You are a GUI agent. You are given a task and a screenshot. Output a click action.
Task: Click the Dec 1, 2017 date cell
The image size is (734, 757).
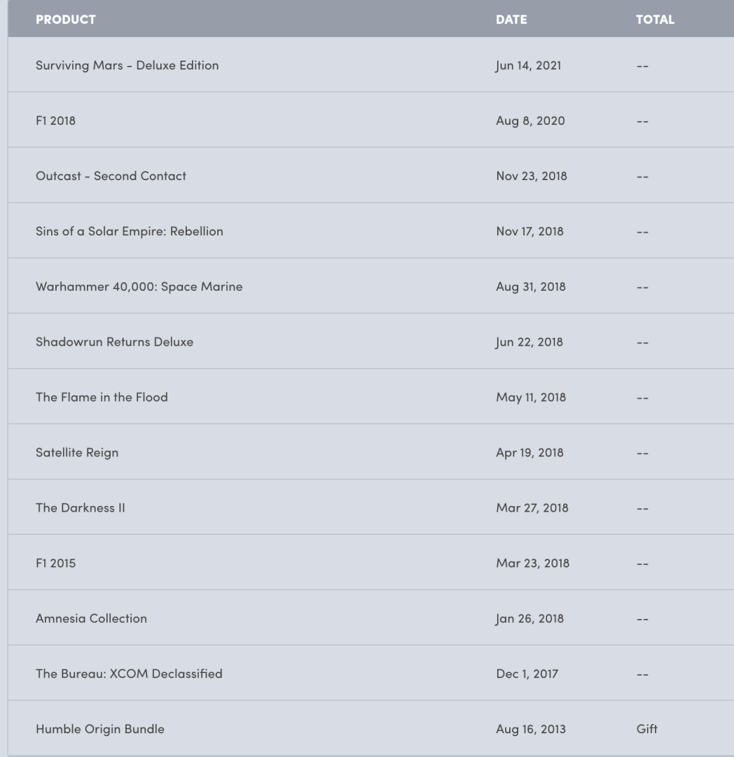click(527, 674)
